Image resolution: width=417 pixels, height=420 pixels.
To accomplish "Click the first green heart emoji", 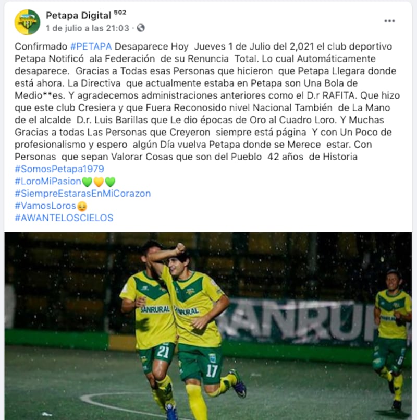I will 87,182.
